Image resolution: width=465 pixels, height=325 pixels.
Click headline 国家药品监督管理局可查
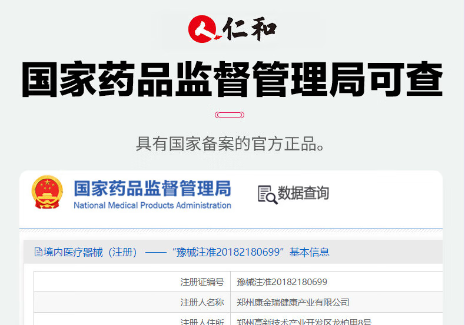(x=232, y=79)
